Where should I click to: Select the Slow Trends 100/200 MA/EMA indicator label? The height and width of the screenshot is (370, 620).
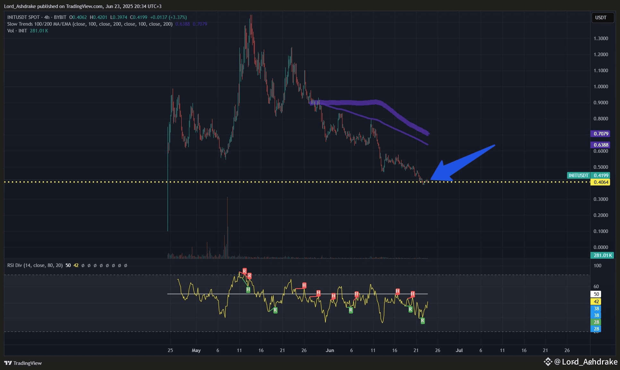tap(90, 24)
